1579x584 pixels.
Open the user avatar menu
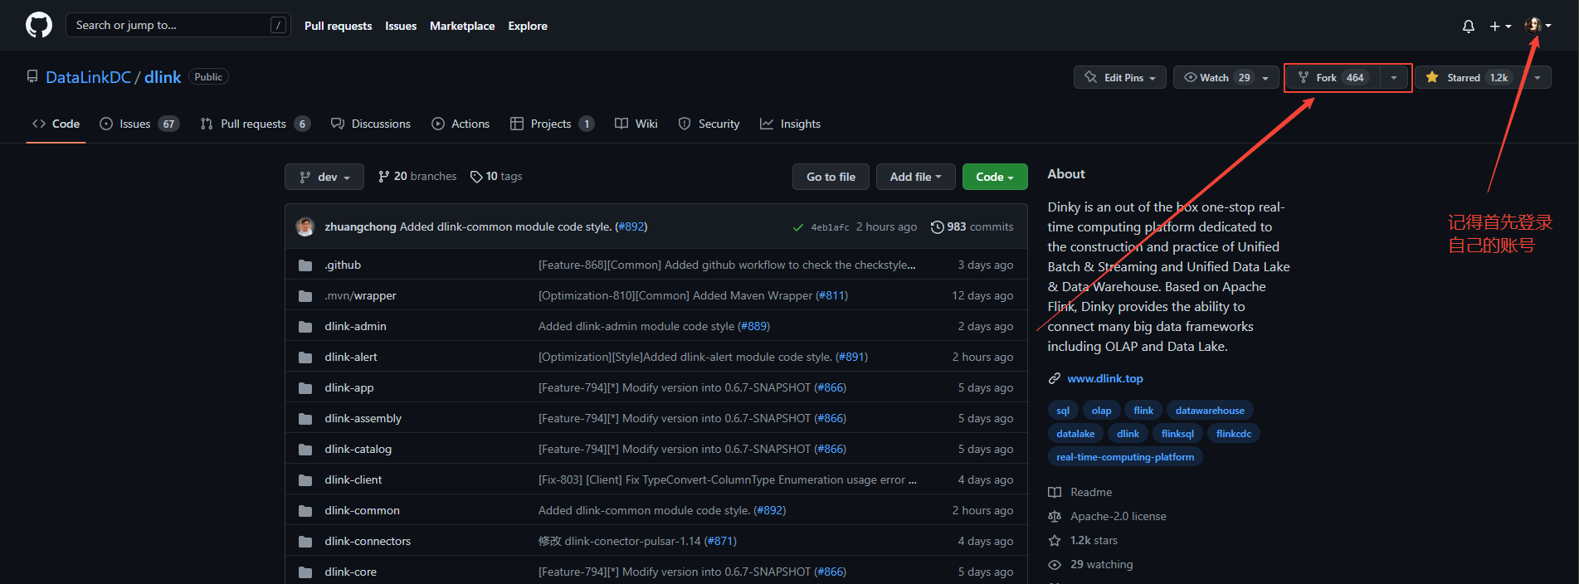click(x=1538, y=26)
